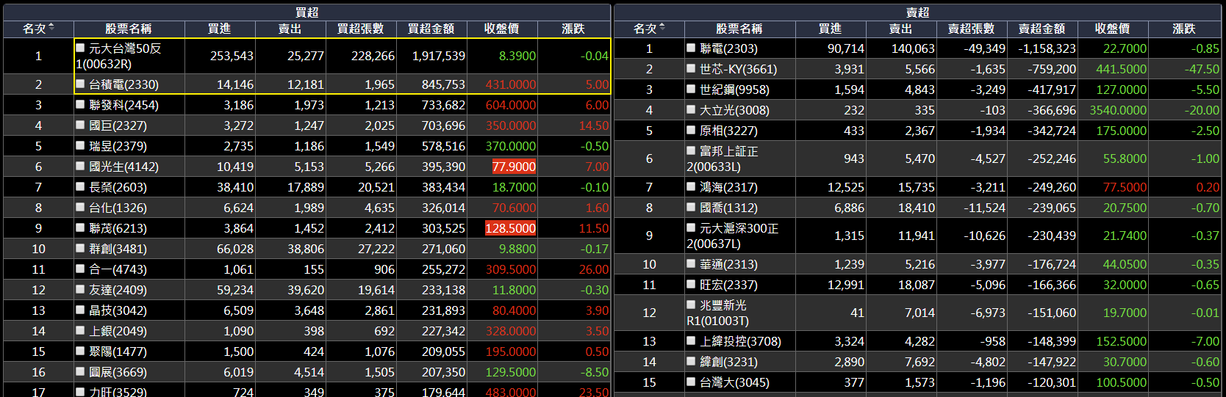Viewport: 1226px width, 397px height.
Task: Check the box beside 世芯-KY(3661)
Action: coord(691,69)
